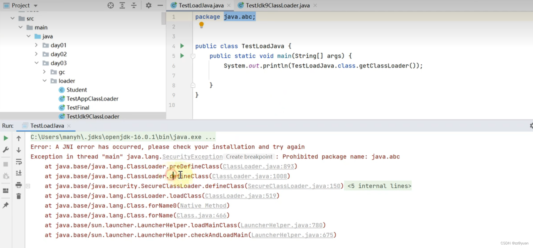The height and width of the screenshot is (248, 533).
Task: Open Project panel settings gear
Action: click(x=149, y=5)
